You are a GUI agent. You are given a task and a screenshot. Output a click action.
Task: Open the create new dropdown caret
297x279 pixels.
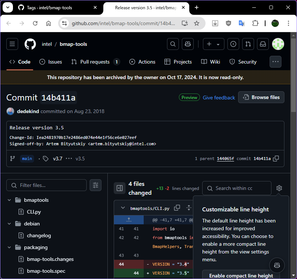click(x=217, y=44)
